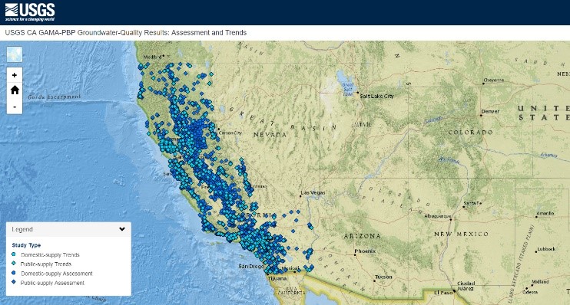Click the Tijuana city label
Image resolution: width=570 pixels, height=305 pixels.
click(277, 278)
